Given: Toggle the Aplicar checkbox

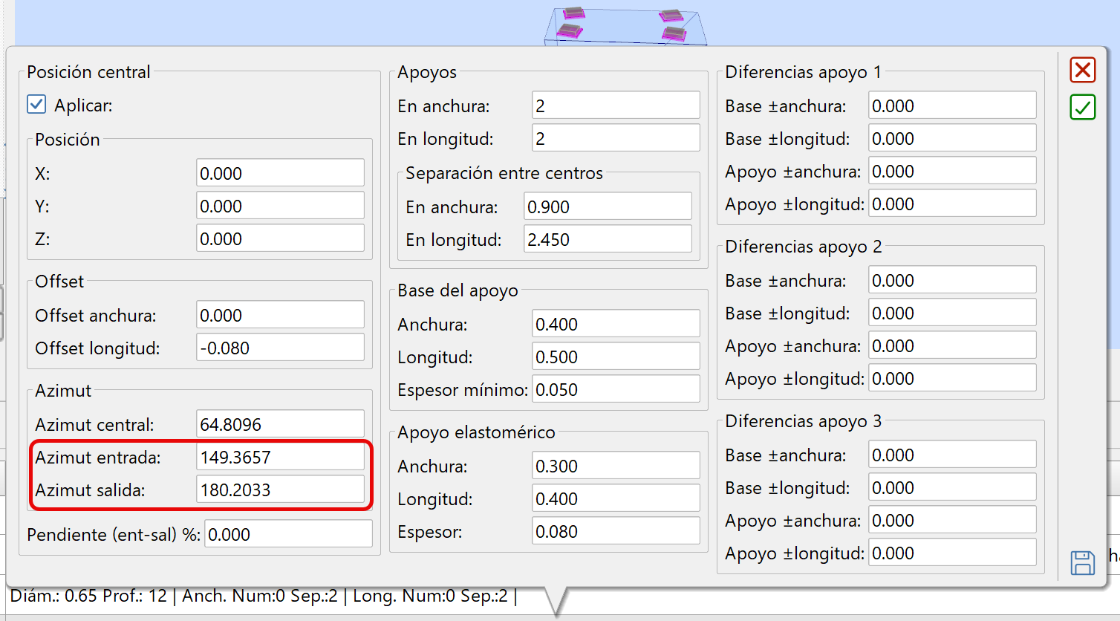Looking at the screenshot, I should pos(36,105).
